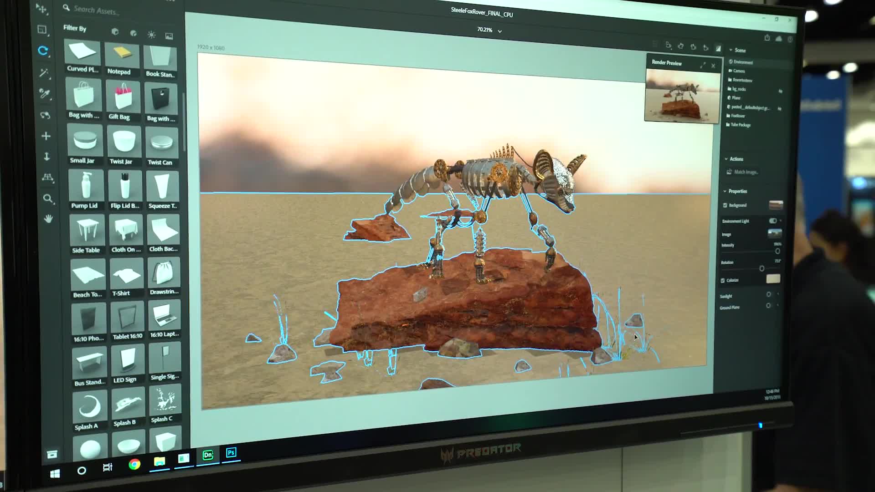Expand the Sunlight settings arrow
875x492 pixels.
coord(778,294)
